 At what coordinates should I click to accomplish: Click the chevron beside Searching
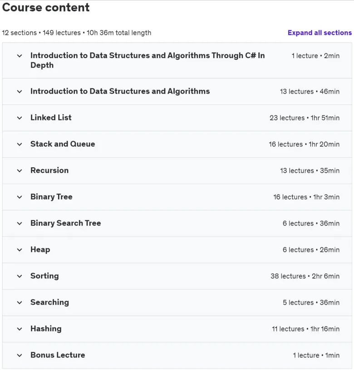pos(20,303)
